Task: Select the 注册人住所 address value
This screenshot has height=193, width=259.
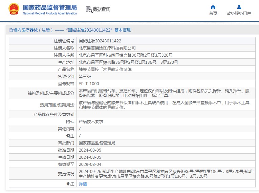Action: pyautogui.click(x=126, y=55)
